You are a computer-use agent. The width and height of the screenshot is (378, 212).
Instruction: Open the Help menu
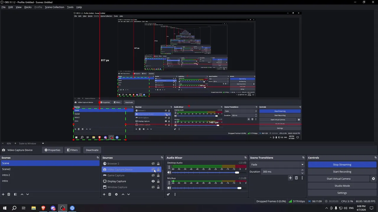pos(79,7)
